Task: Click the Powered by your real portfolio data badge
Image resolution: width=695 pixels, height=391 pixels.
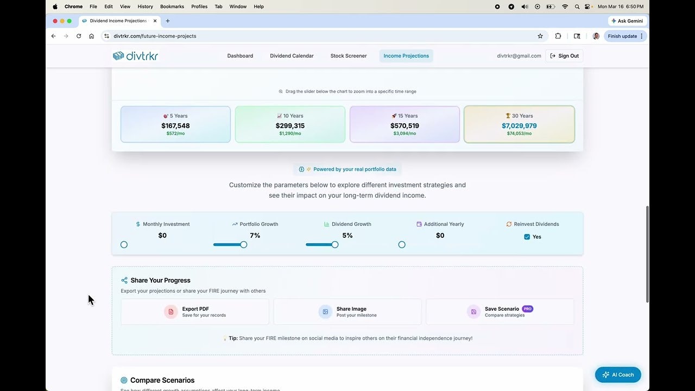Action: [347, 169]
